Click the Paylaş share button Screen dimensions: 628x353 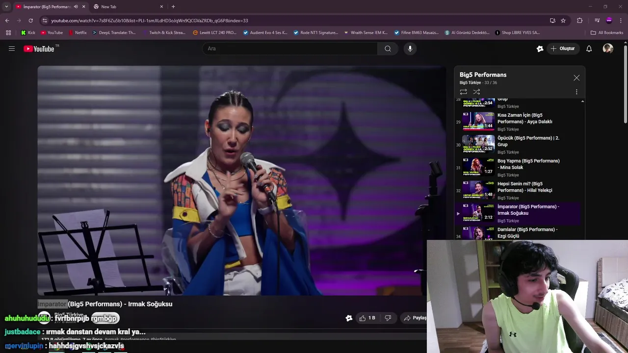415,318
